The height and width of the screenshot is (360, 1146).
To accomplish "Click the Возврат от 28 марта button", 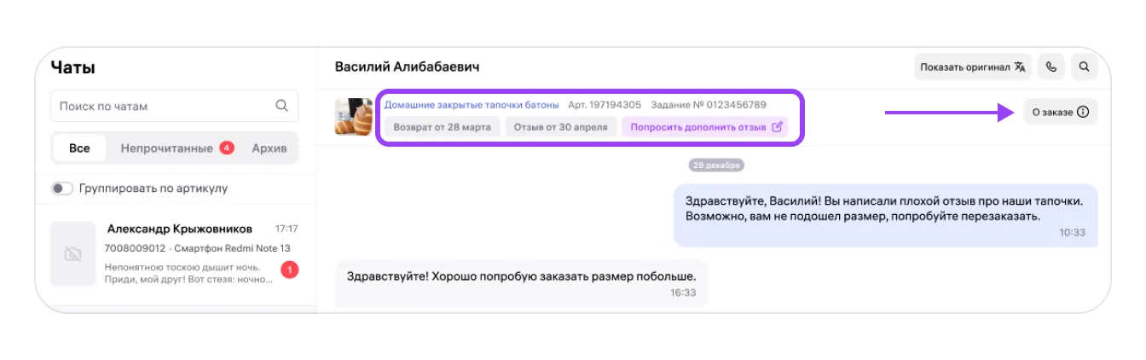I will pos(442,127).
